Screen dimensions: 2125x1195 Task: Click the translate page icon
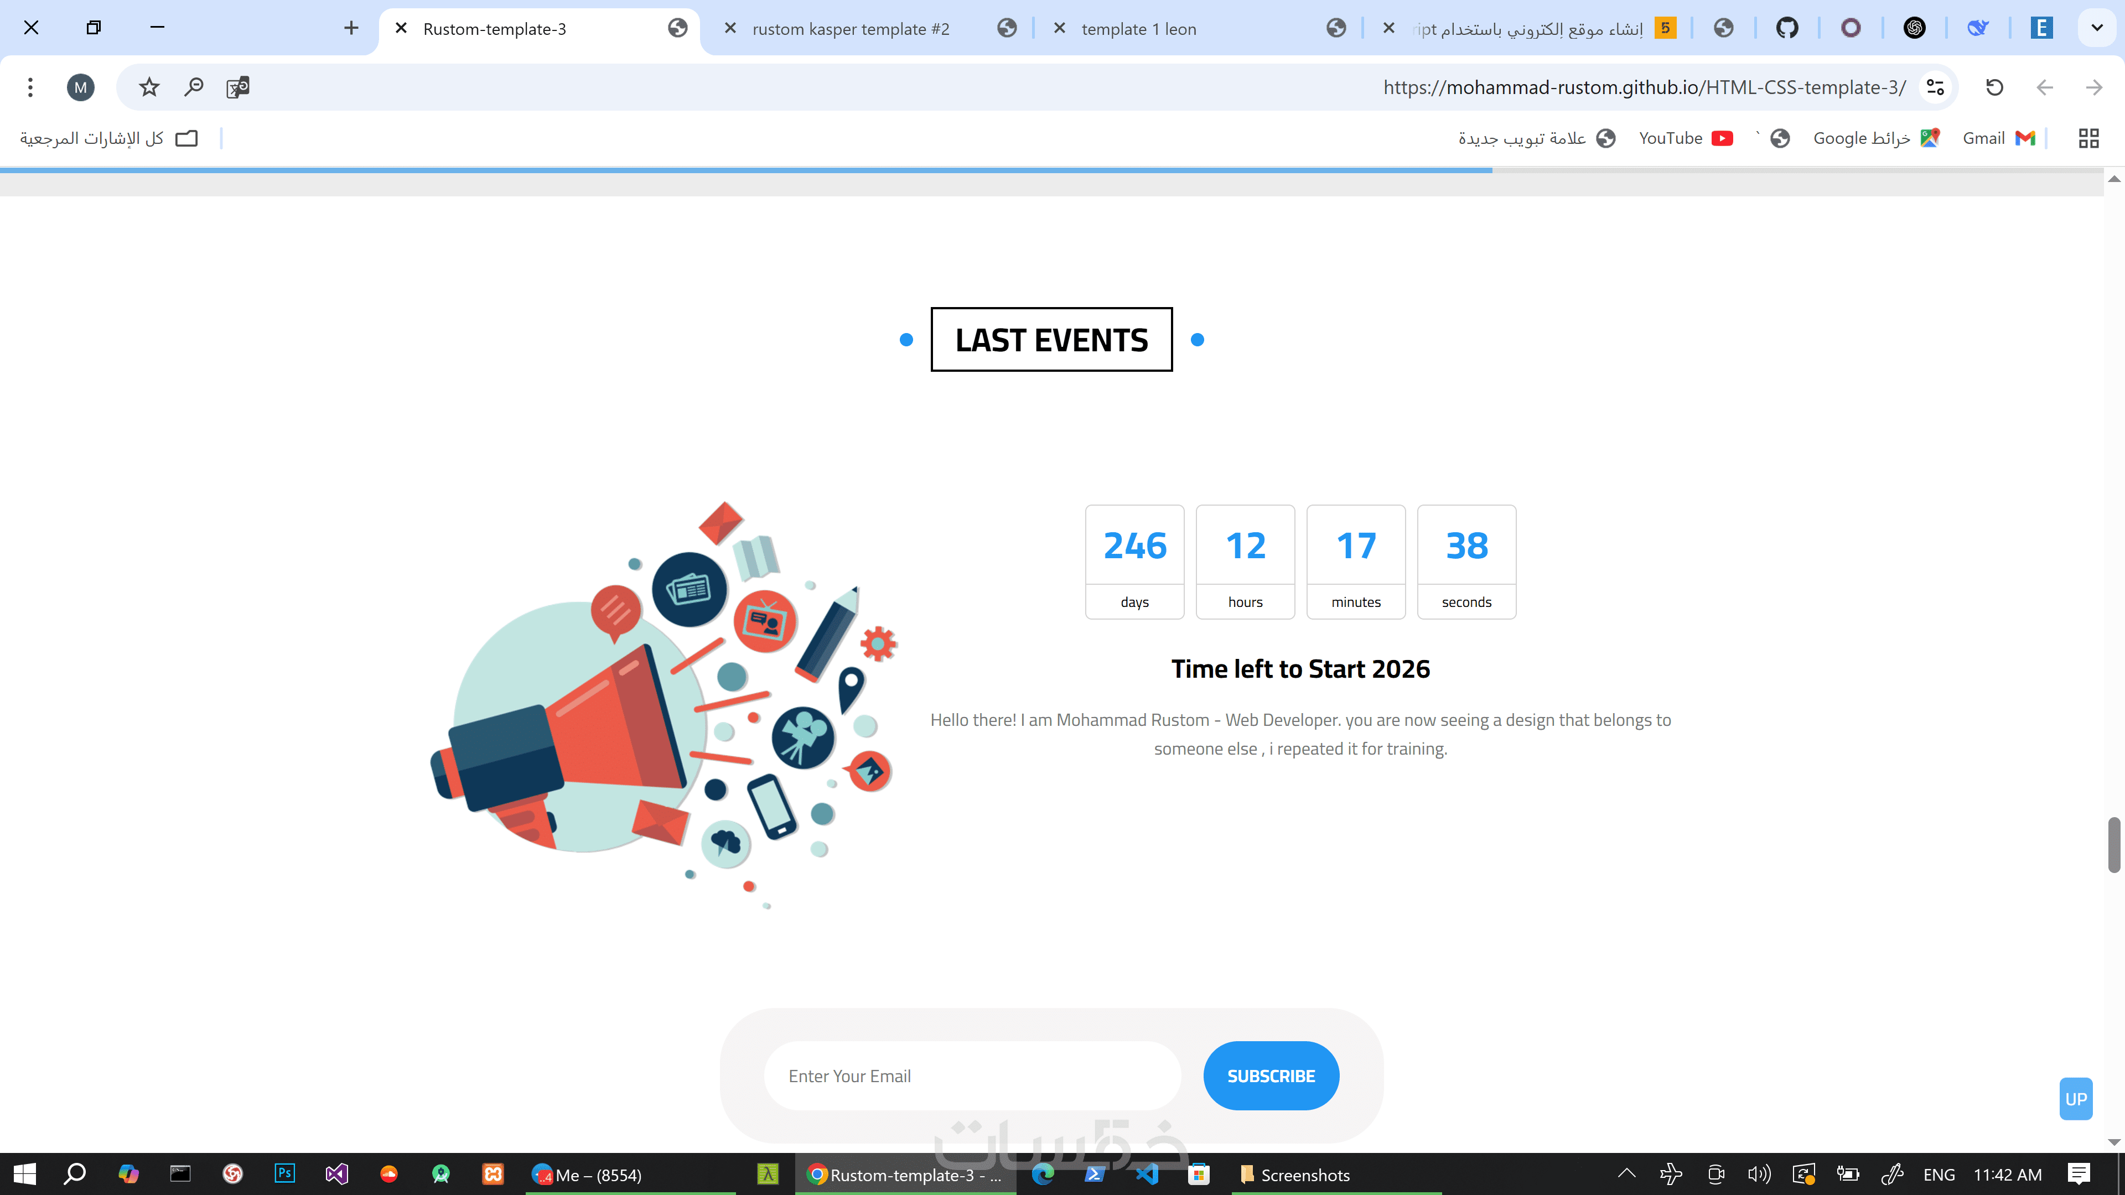(x=237, y=87)
